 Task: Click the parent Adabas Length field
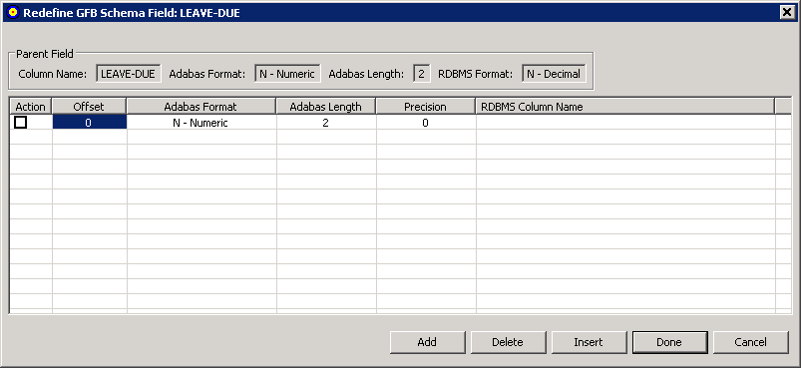pyautogui.click(x=422, y=74)
